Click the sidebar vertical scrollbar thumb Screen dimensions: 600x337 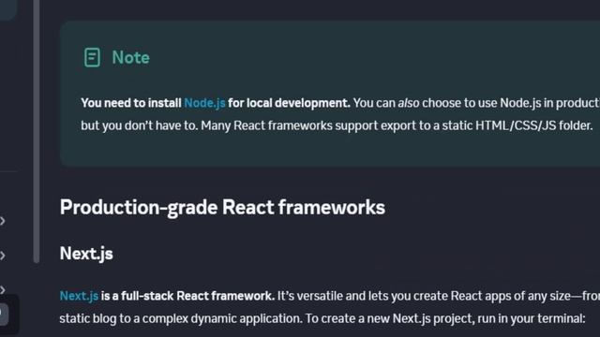[x=37, y=130]
